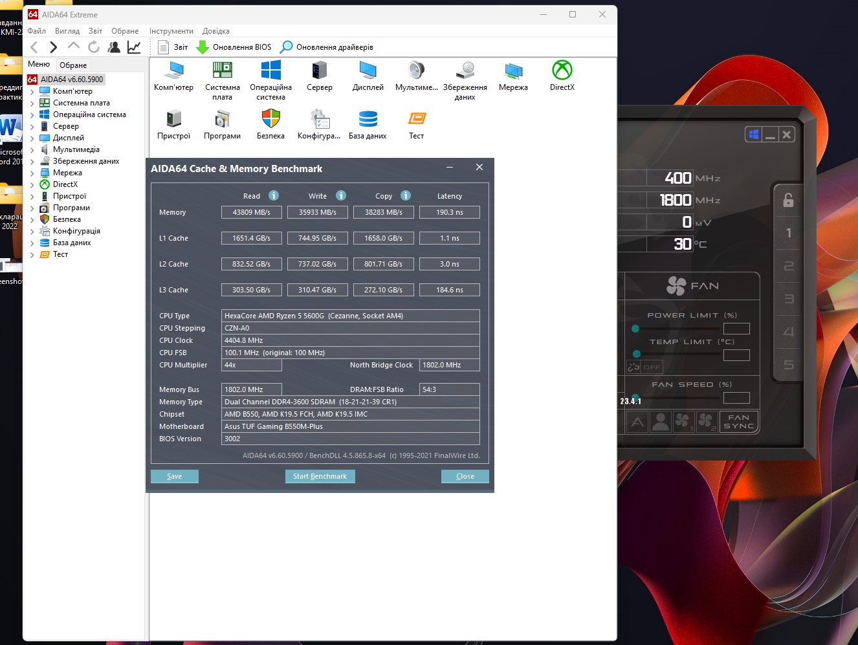The width and height of the screenshot is (858, 645).
Task: Toggle the profile lock in Afterburner
Action: [788, 201]
